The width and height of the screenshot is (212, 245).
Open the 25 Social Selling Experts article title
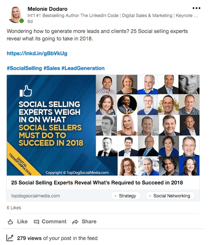point(97,183)
